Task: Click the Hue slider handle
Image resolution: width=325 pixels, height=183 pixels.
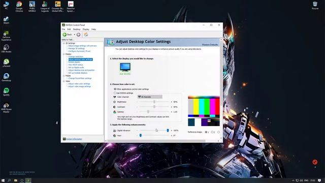Action: tap(141, 136)
